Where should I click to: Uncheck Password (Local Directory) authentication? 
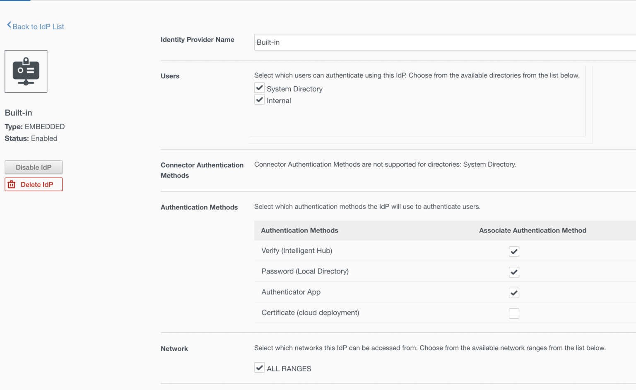(513, 272)
